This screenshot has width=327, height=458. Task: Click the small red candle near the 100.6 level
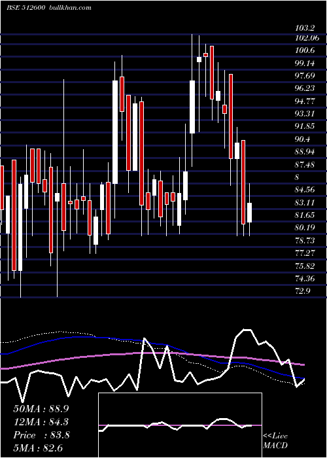[205, 54]
